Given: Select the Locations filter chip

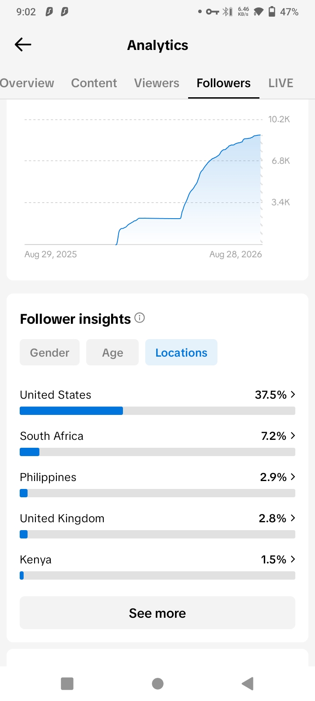Looking at the screenshot, I should pos(181,352).
